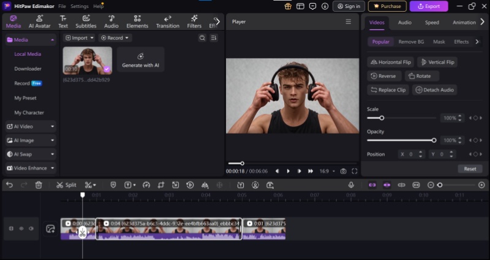Select the Crop tool in timeline toolbar
Screen dimensions: 490x260
click(161, 185)
